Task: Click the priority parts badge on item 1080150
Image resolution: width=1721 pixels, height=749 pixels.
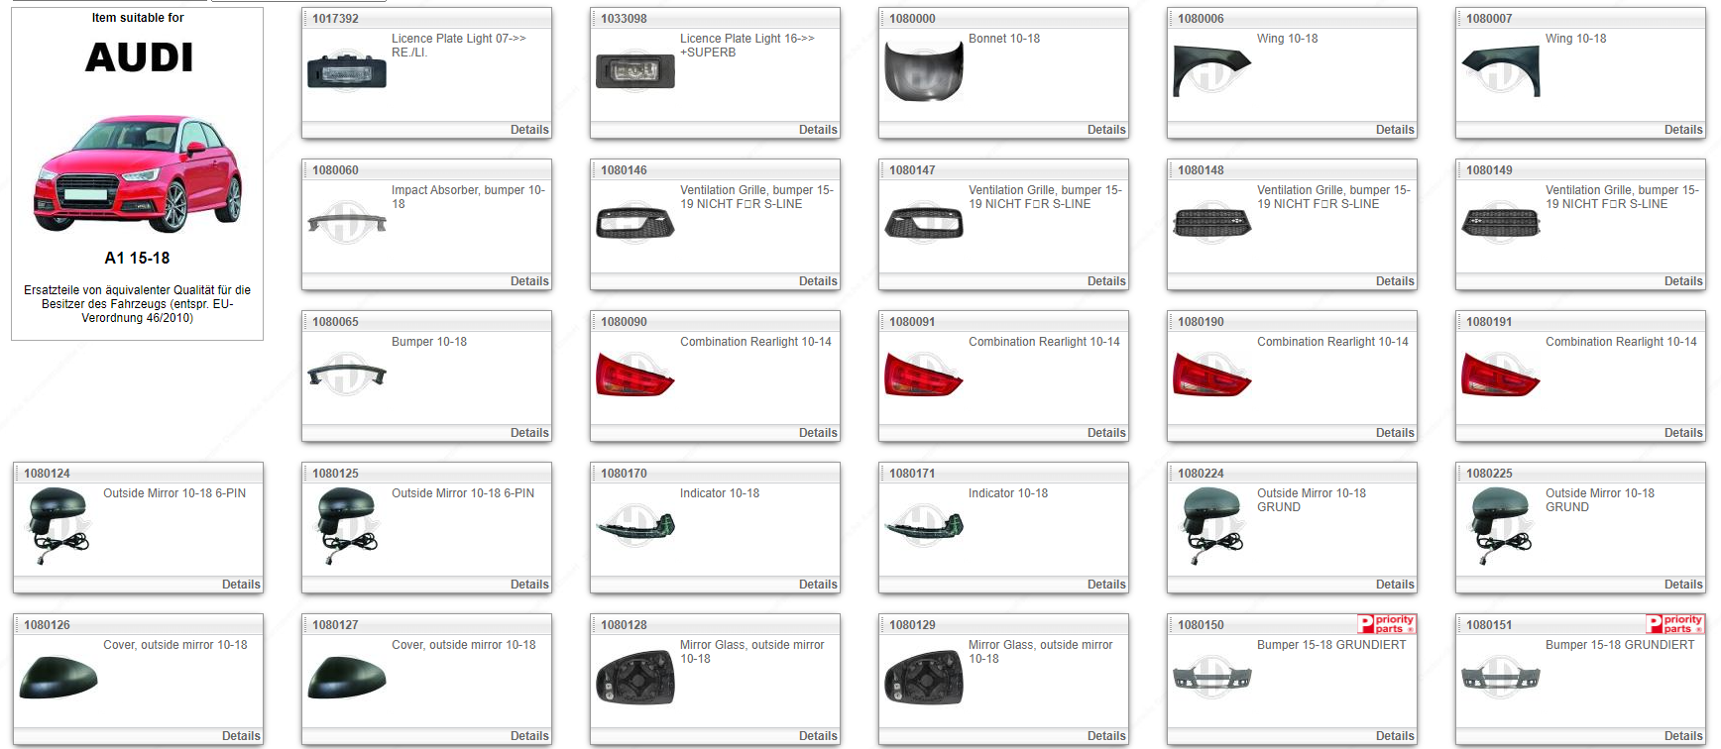Action: point(1386,624)
